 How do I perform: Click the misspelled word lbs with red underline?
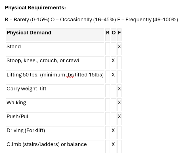70,75
